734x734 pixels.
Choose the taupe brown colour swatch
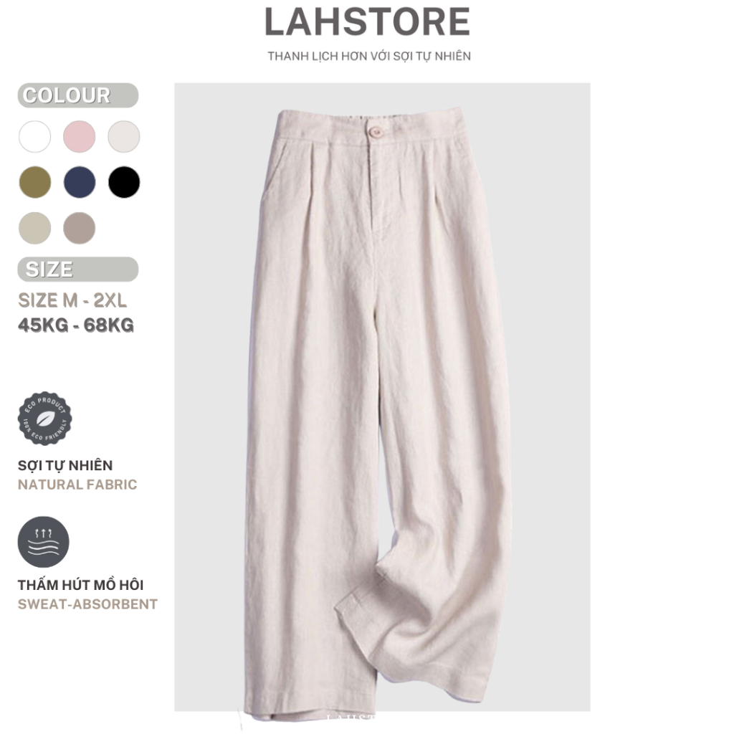coord(79,228)
